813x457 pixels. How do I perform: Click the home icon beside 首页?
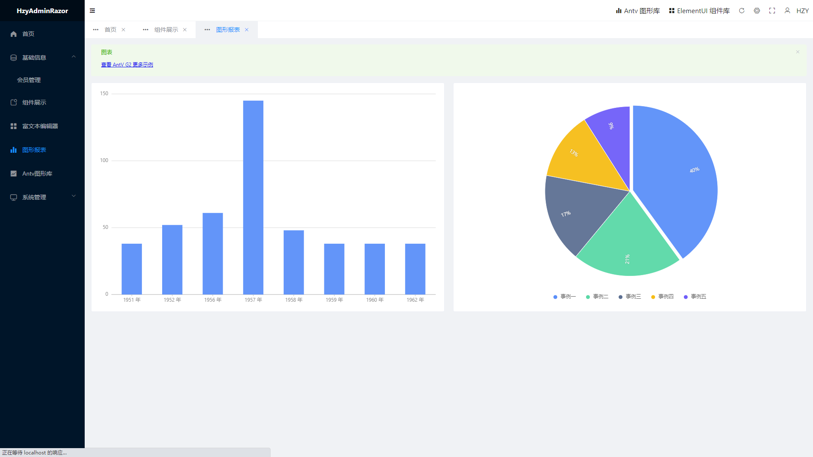tap(14, 34)
